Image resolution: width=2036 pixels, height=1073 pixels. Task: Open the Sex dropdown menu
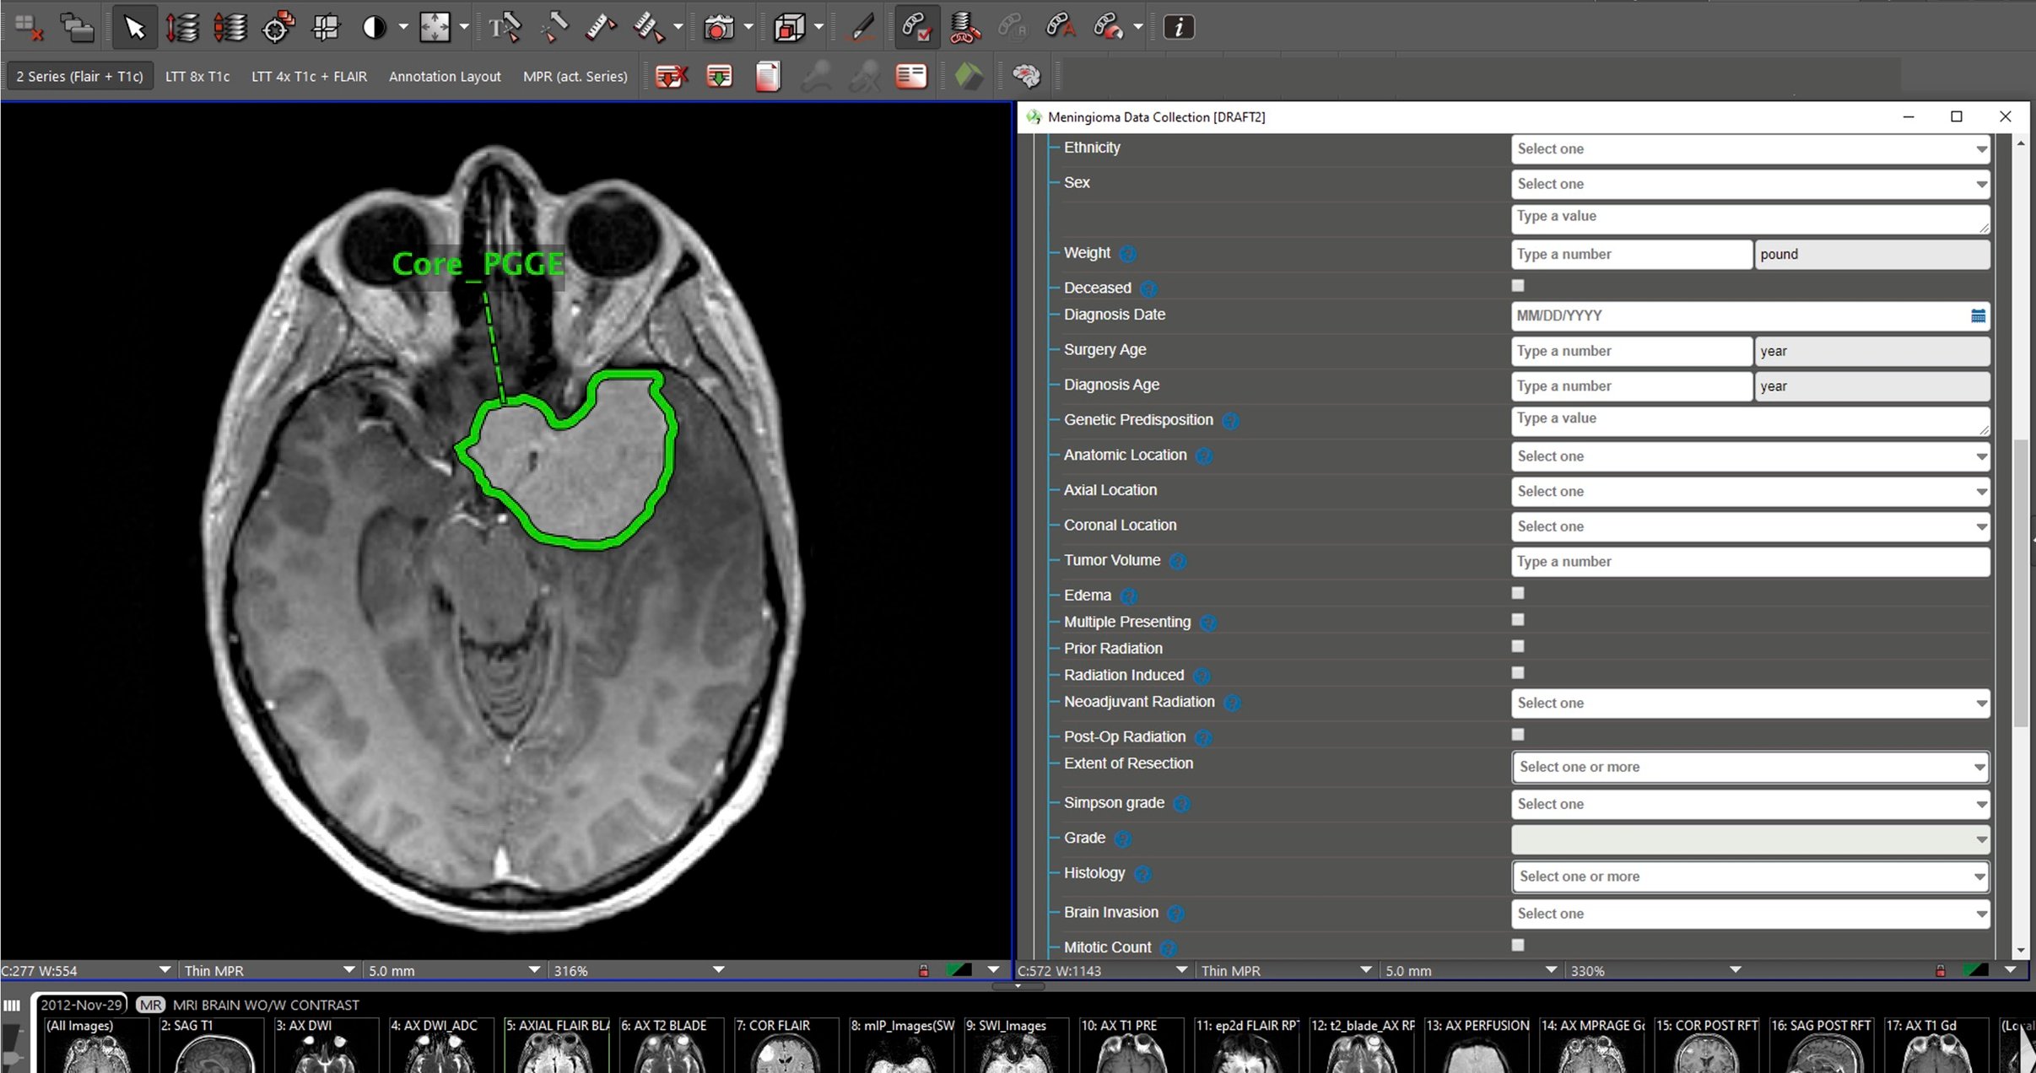(x=1749, y=183)
